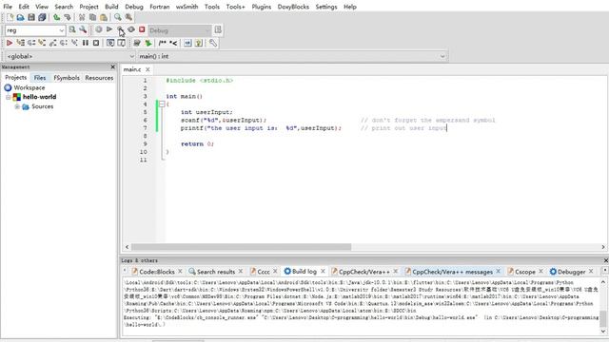
Task: Click the DoxyBlocks block comment /** icon
Action: [x=163, y=43]
